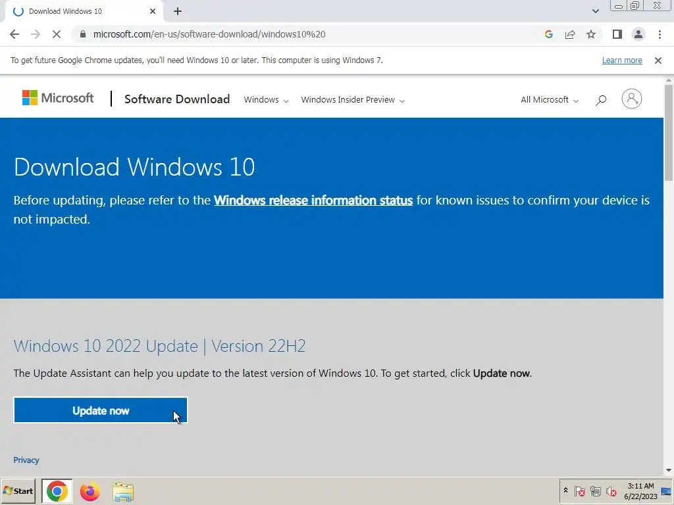Close the Download Windows 10 tab
Viewport: 674px width, 505px height.
click(x=153, y=12)
